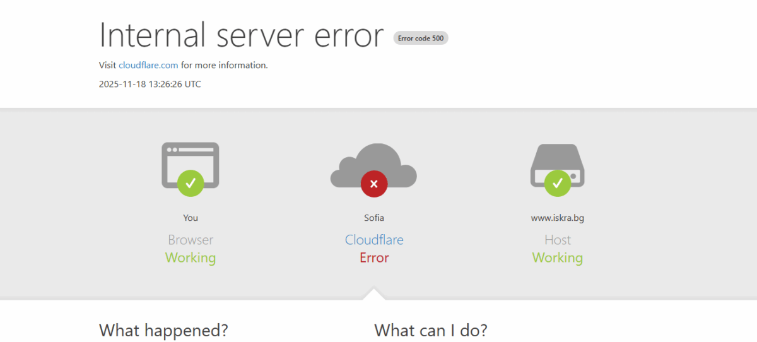Click the red X error badge
The height and width of the screenshot is (342, 757).
[x=373, y=184]
